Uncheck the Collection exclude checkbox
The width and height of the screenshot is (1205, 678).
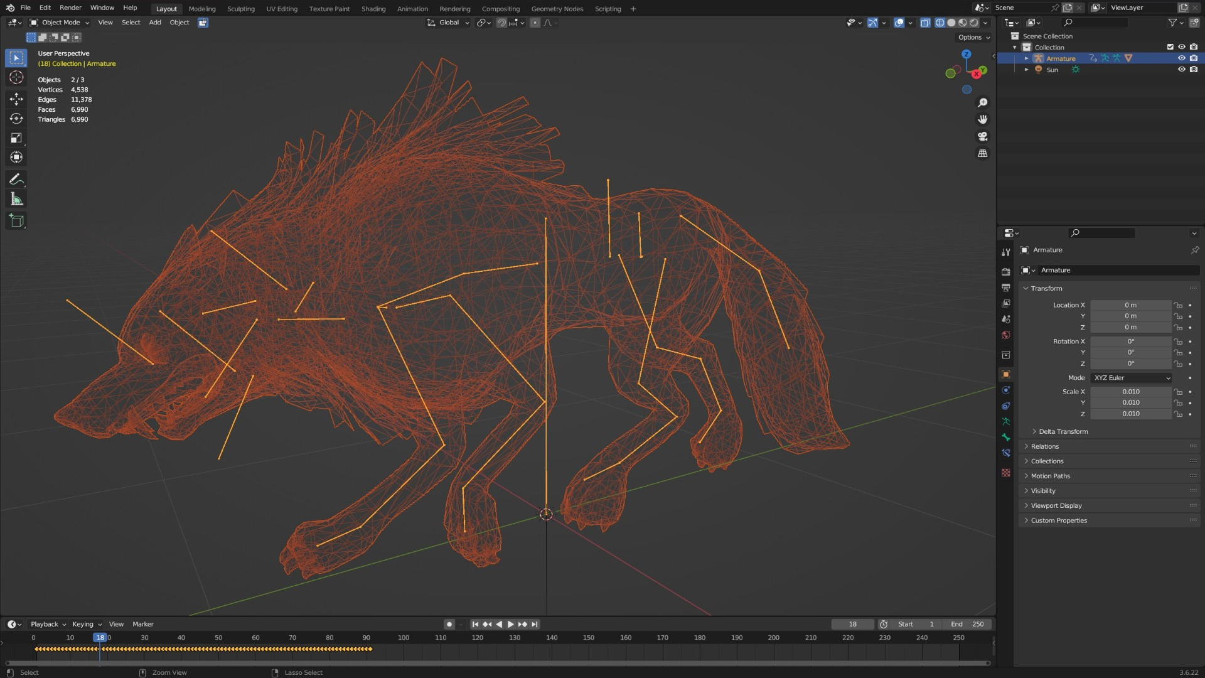[1170, 47]
